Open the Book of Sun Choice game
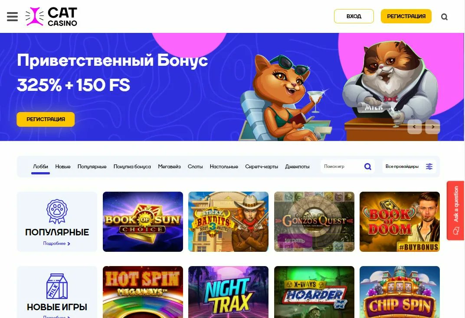Screen dimensions: 465x318 pyautogui.click(x=143, y=222)
